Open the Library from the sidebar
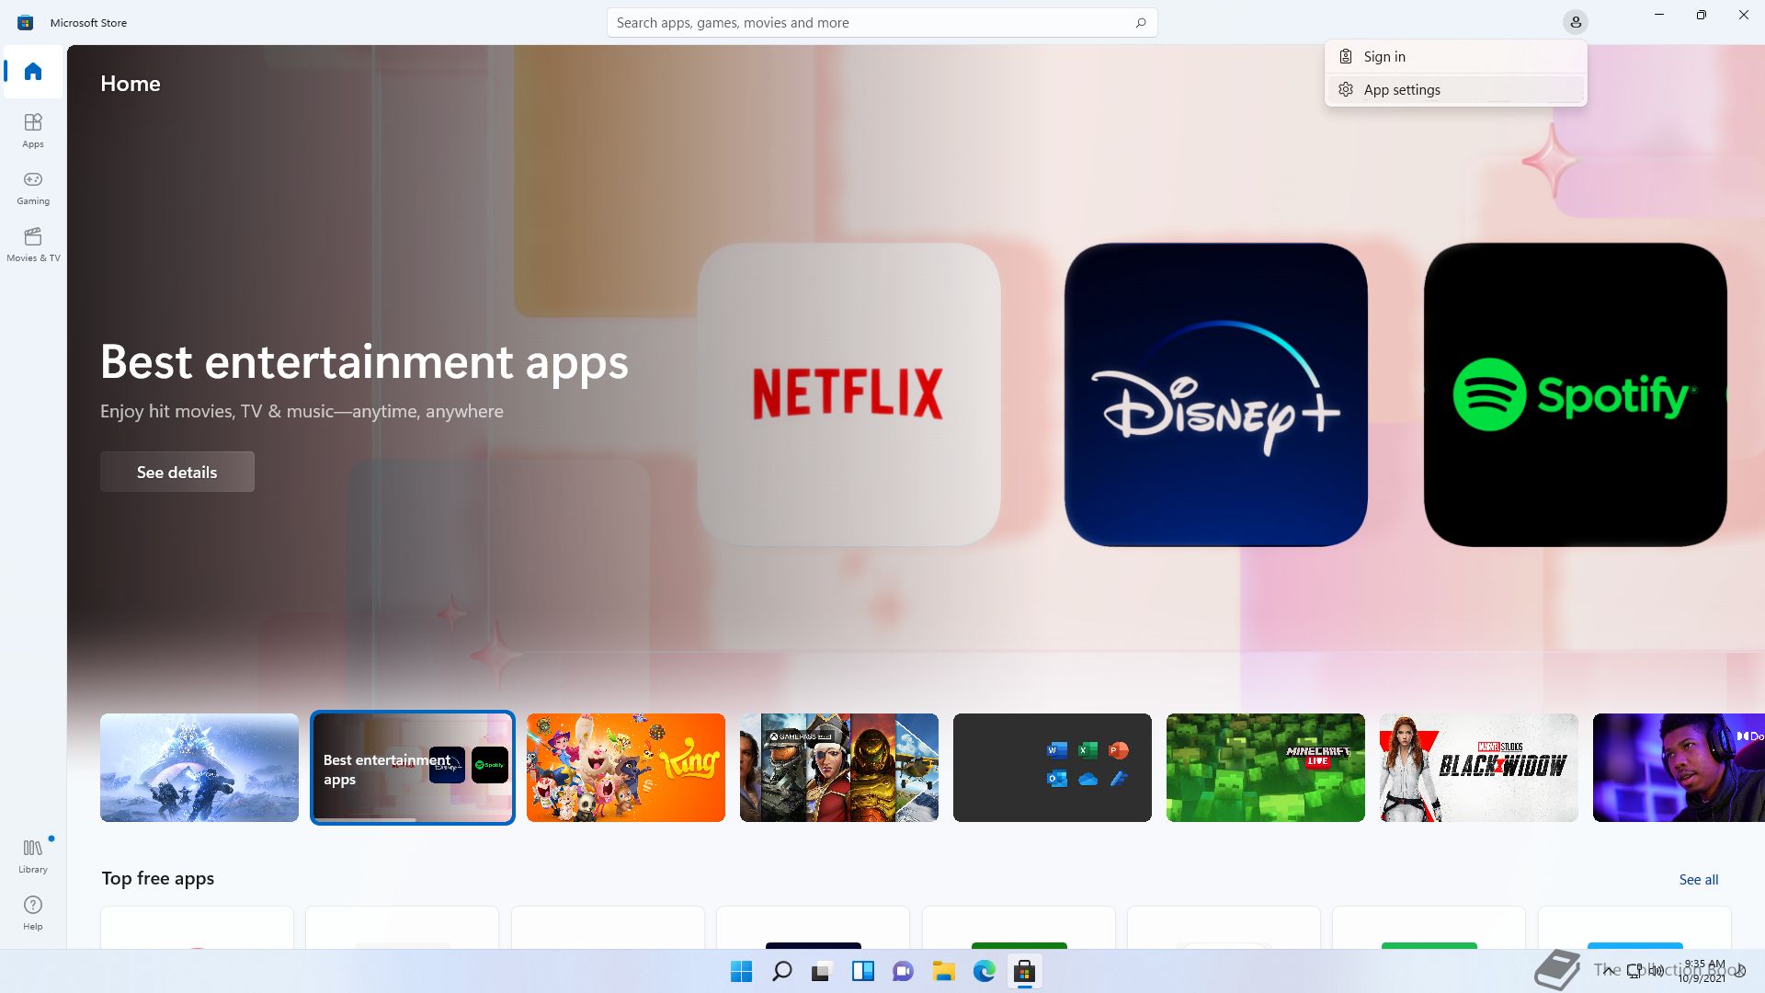 [x=33, y=855]
